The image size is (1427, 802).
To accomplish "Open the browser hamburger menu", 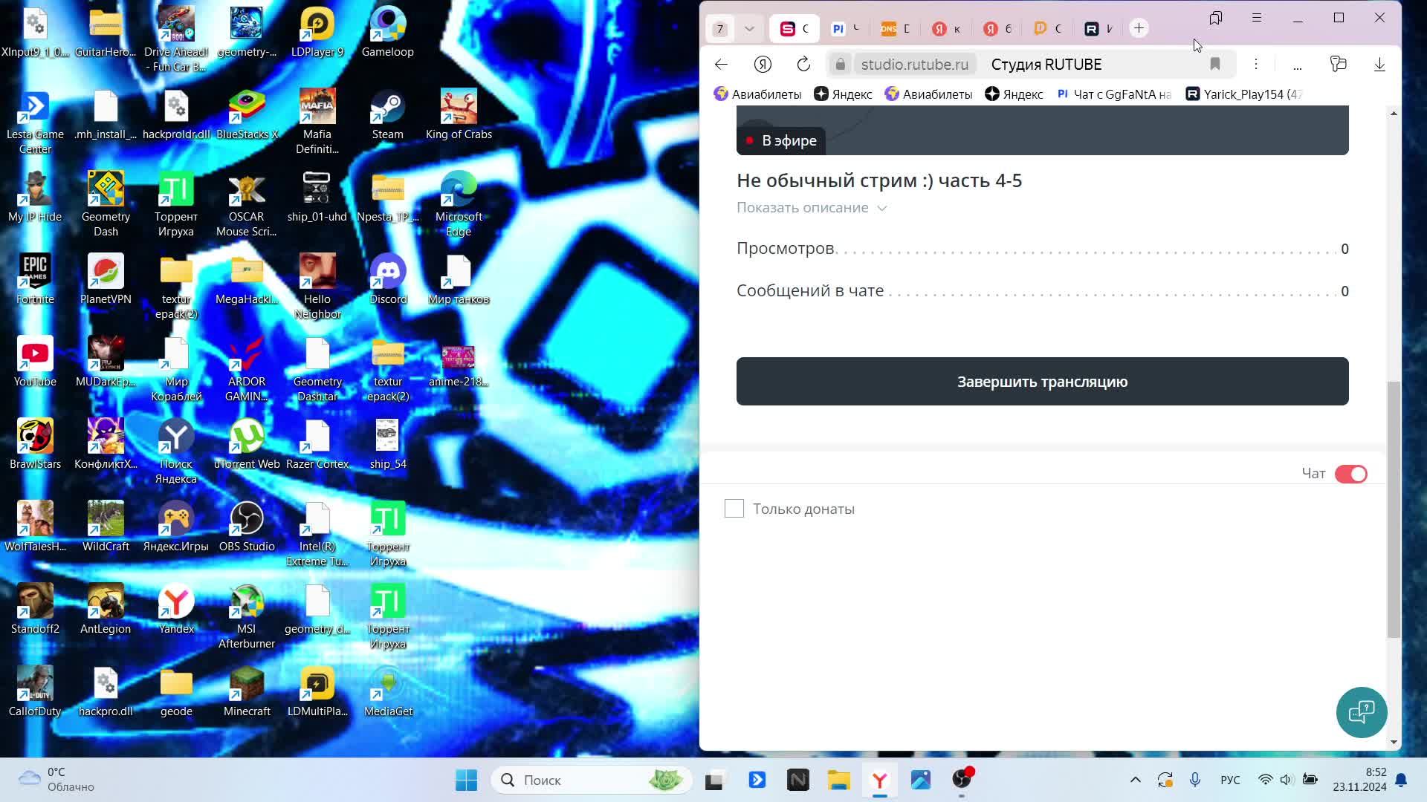I will tap(1257, 18).
